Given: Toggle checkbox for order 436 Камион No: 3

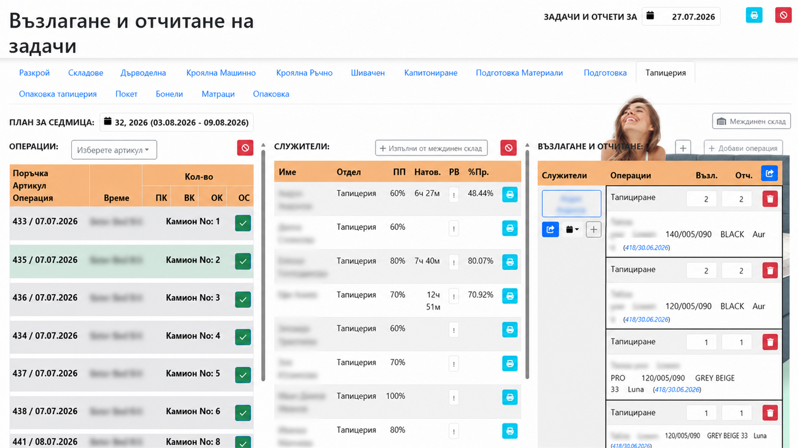Looking at the screenshot, I should pyautogui.click(x=243, y=299).
